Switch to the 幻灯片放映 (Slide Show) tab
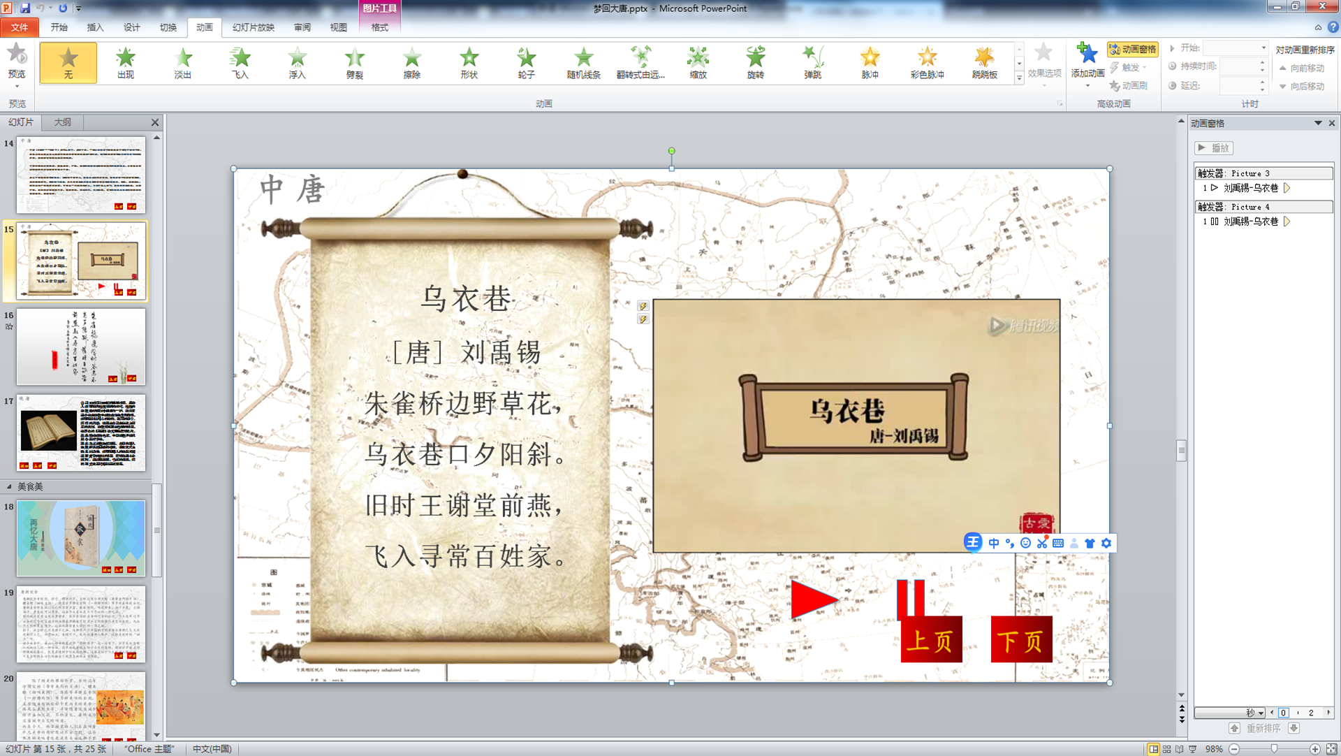 coord(253,27)
